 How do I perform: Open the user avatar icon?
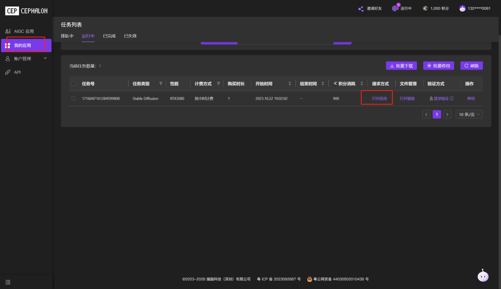click(462, 8)
